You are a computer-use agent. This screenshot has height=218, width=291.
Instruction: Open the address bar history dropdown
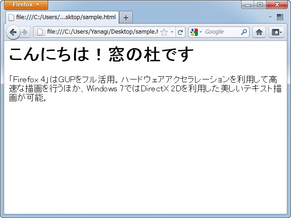pos(172,32)
